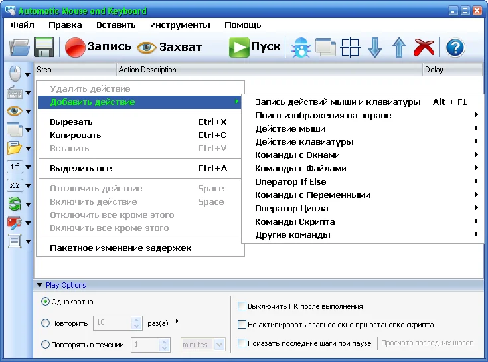This screenshot has width=488, height=362.
Task: Click the overlapping windows toolbar icon
Action: point(325,47)
